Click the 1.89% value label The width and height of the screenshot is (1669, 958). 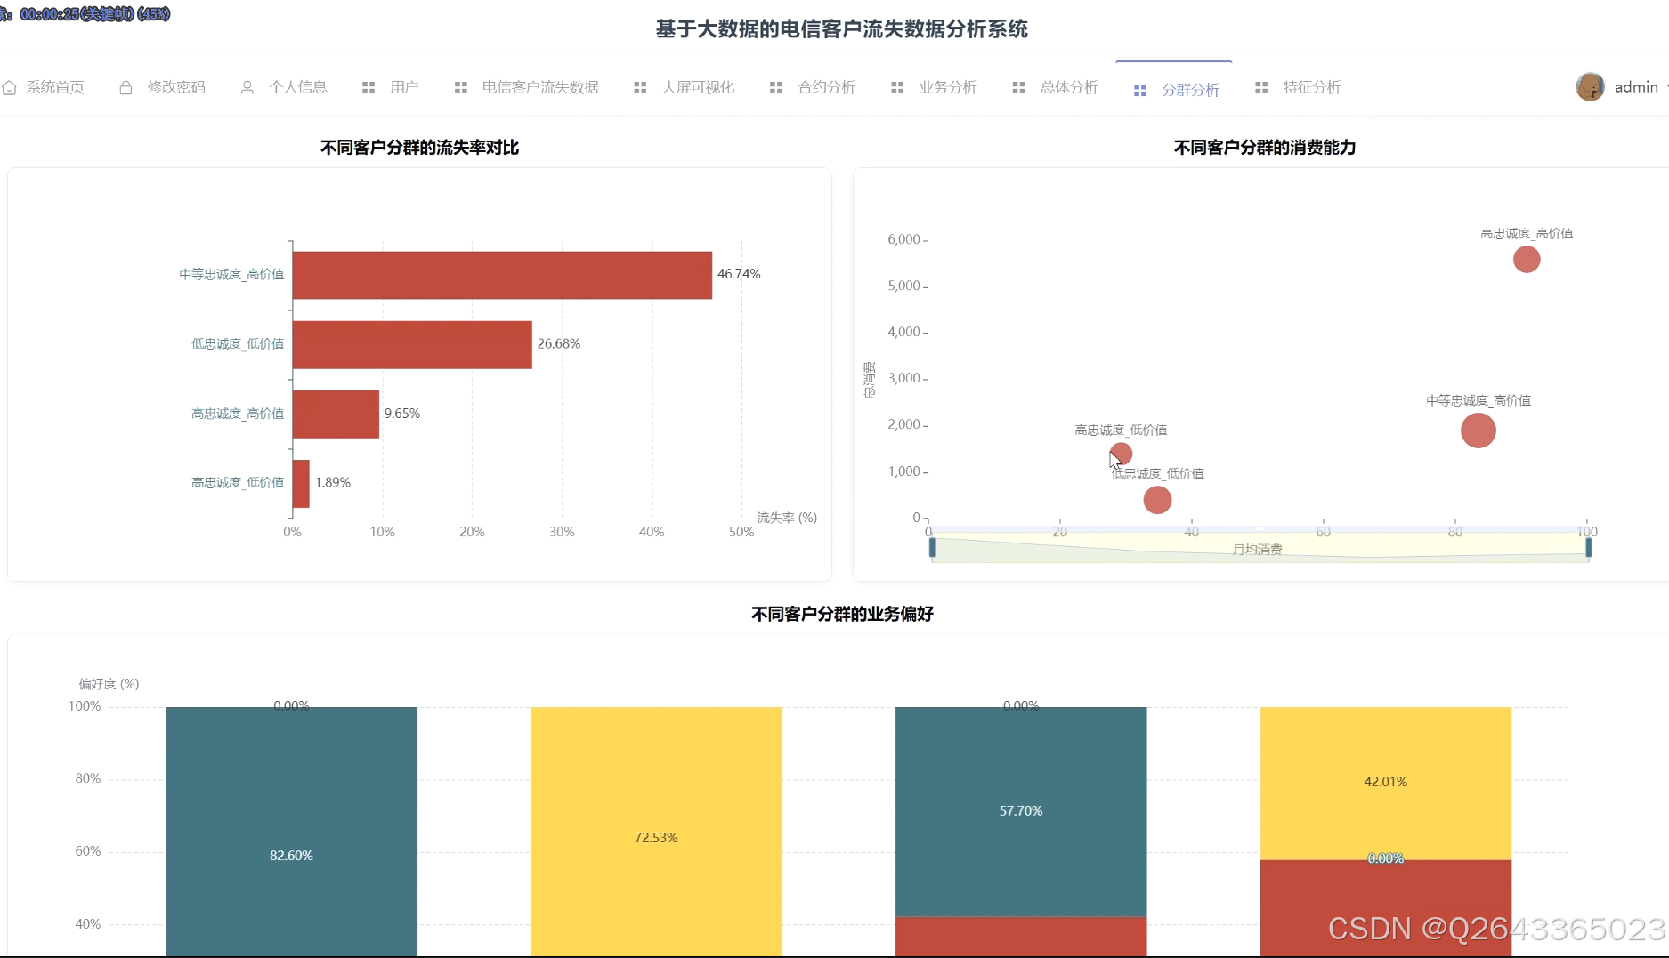[333, 483]
